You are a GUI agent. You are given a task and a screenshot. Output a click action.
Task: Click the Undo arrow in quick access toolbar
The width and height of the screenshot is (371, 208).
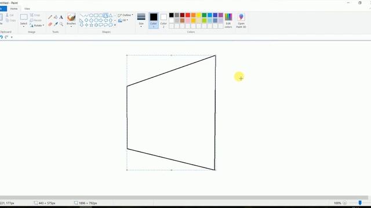tap(1, 37)
